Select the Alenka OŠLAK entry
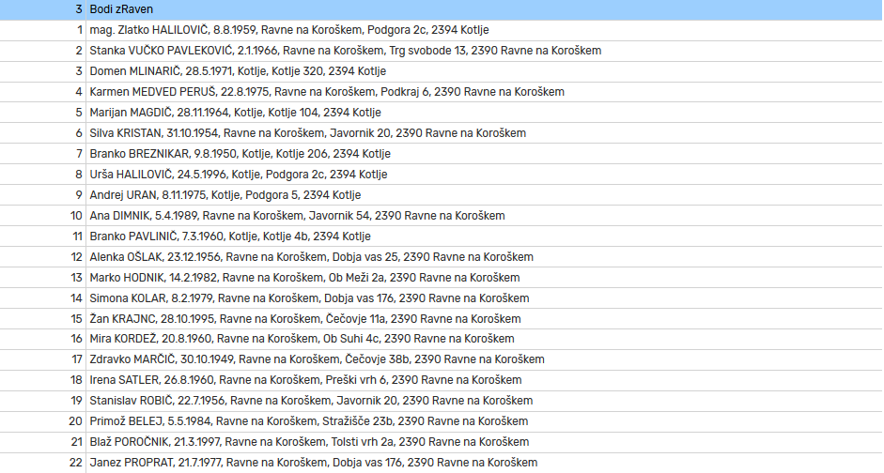Viewport: 884px width, 473px height. pos(311,257)
